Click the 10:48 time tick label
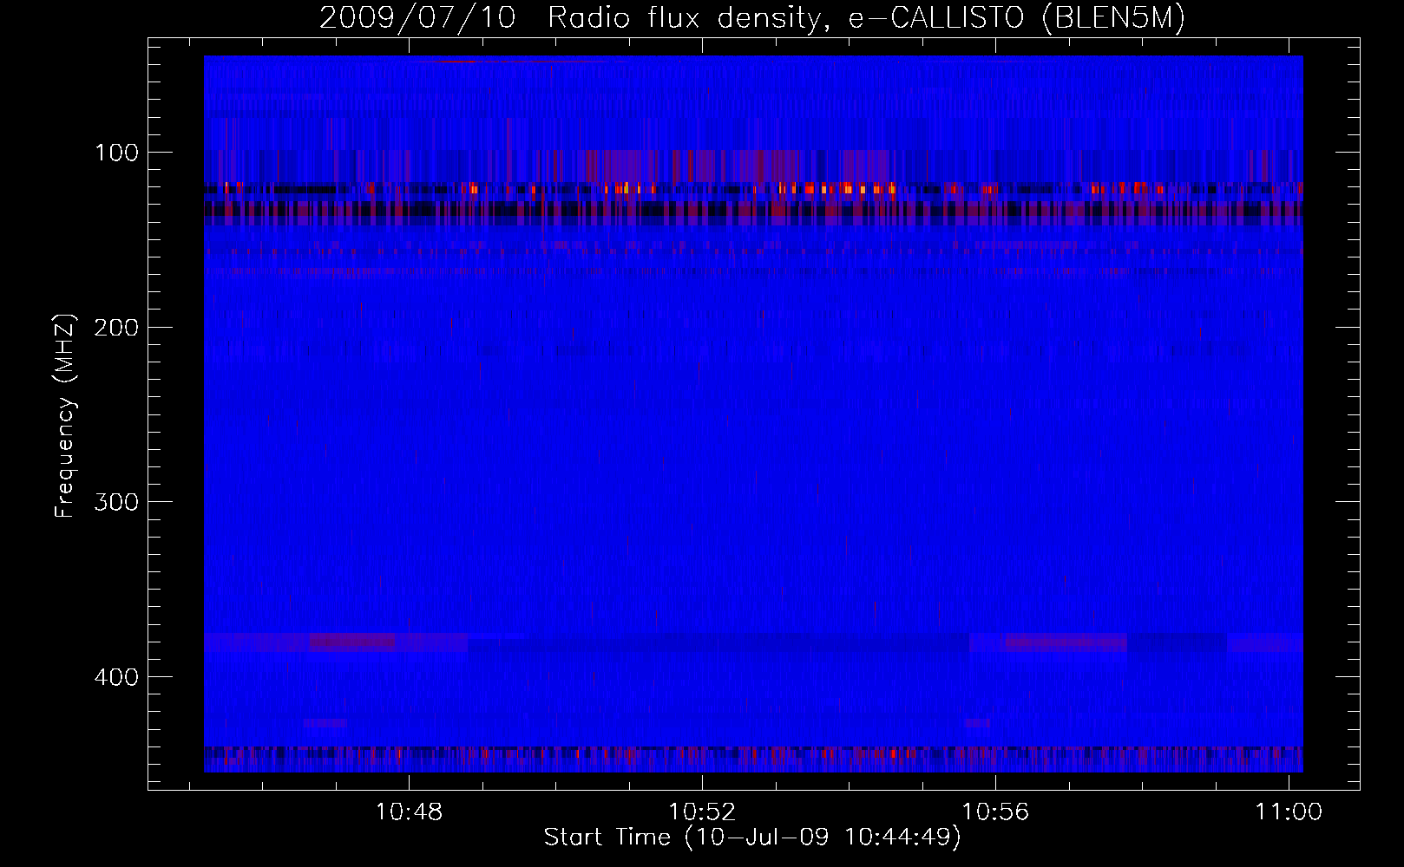 click(x=409, y=812)
